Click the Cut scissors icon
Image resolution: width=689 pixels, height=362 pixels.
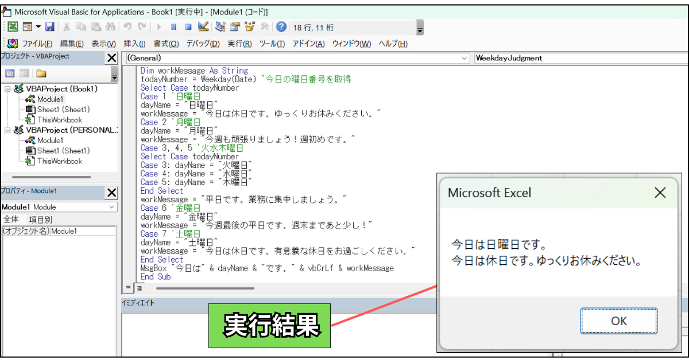coord(67,26)
